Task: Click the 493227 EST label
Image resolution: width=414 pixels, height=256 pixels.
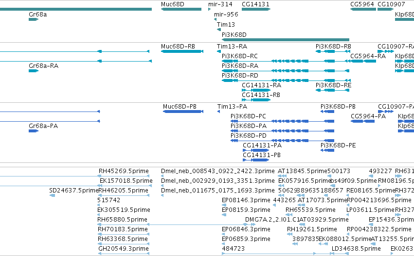Action: tap(380, 171)
